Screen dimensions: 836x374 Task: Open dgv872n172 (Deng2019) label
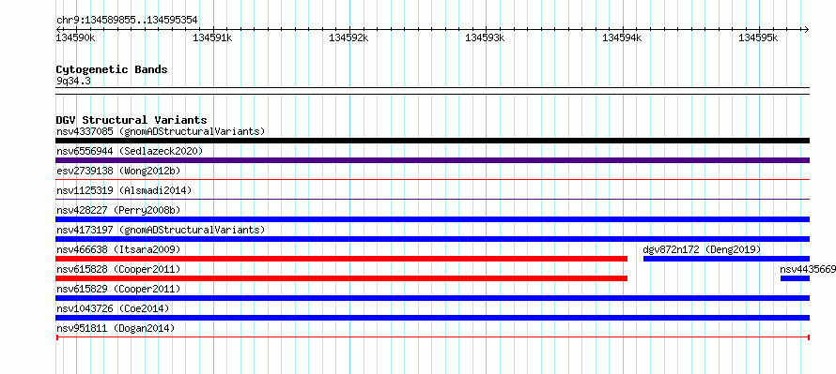coord(702,249)
